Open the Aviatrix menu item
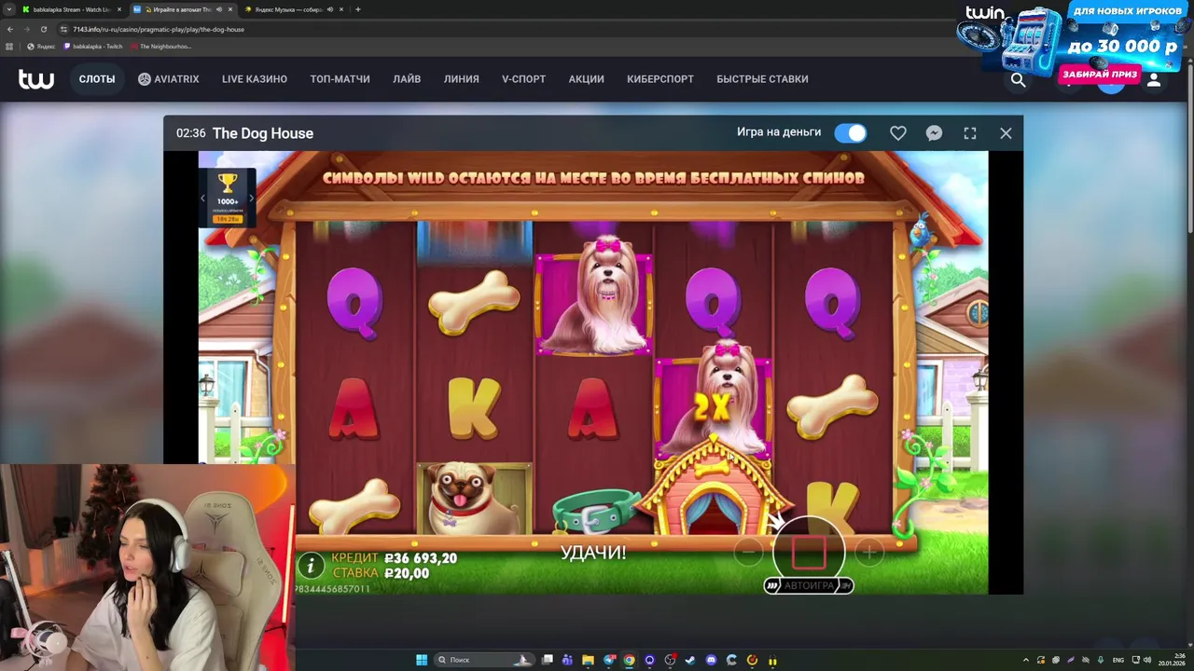Screen dimensions: 1194x671 click(169, 79)
